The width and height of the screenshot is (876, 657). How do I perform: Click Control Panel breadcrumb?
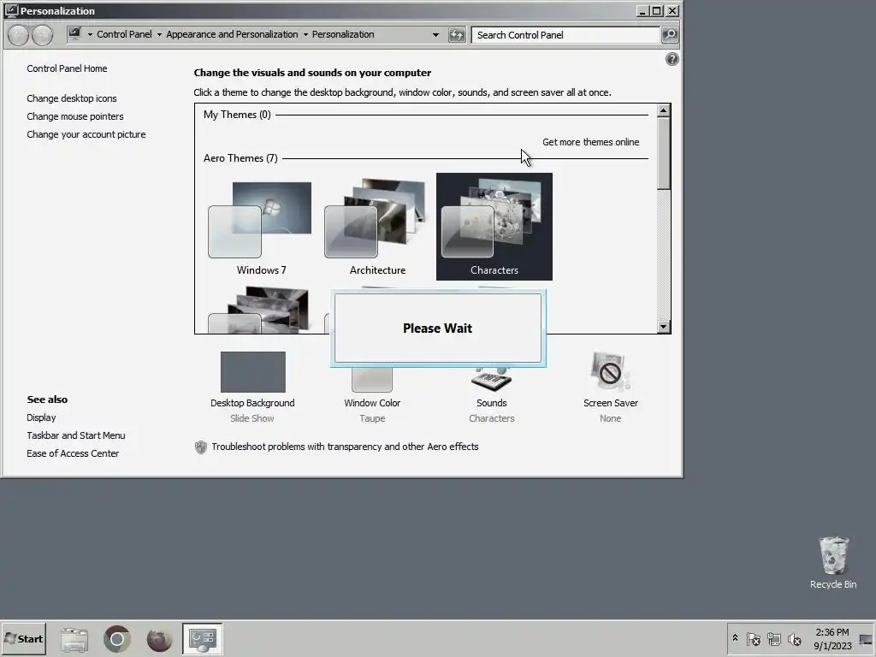(x=124, y=34)
